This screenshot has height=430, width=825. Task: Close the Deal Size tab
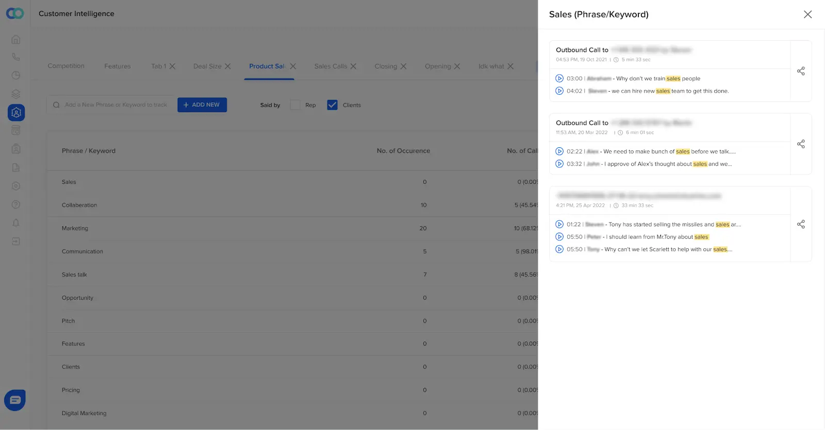pos(227,66)
